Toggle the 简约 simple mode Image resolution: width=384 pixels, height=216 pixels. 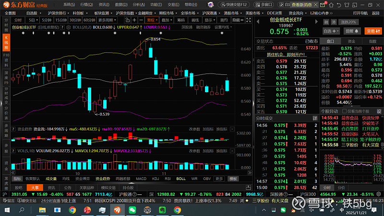[224, 20]
